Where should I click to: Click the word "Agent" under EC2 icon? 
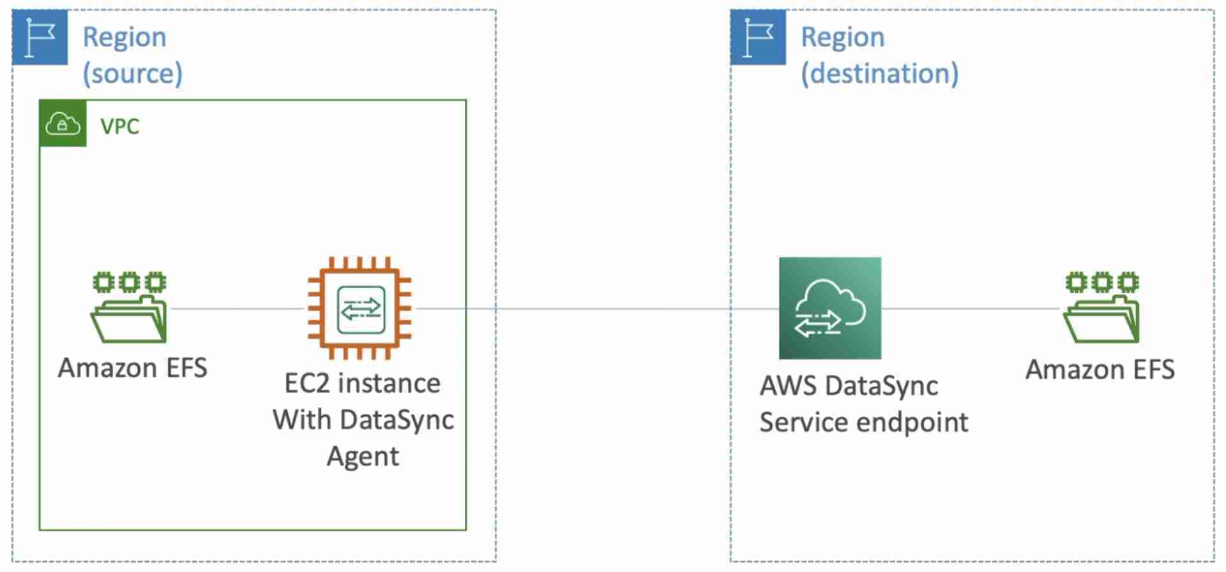[x=363, y=457]
